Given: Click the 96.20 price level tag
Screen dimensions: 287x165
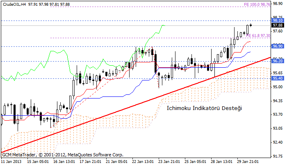Looking at the screenshot, I should pyautogui.click(x=278, y=61).
